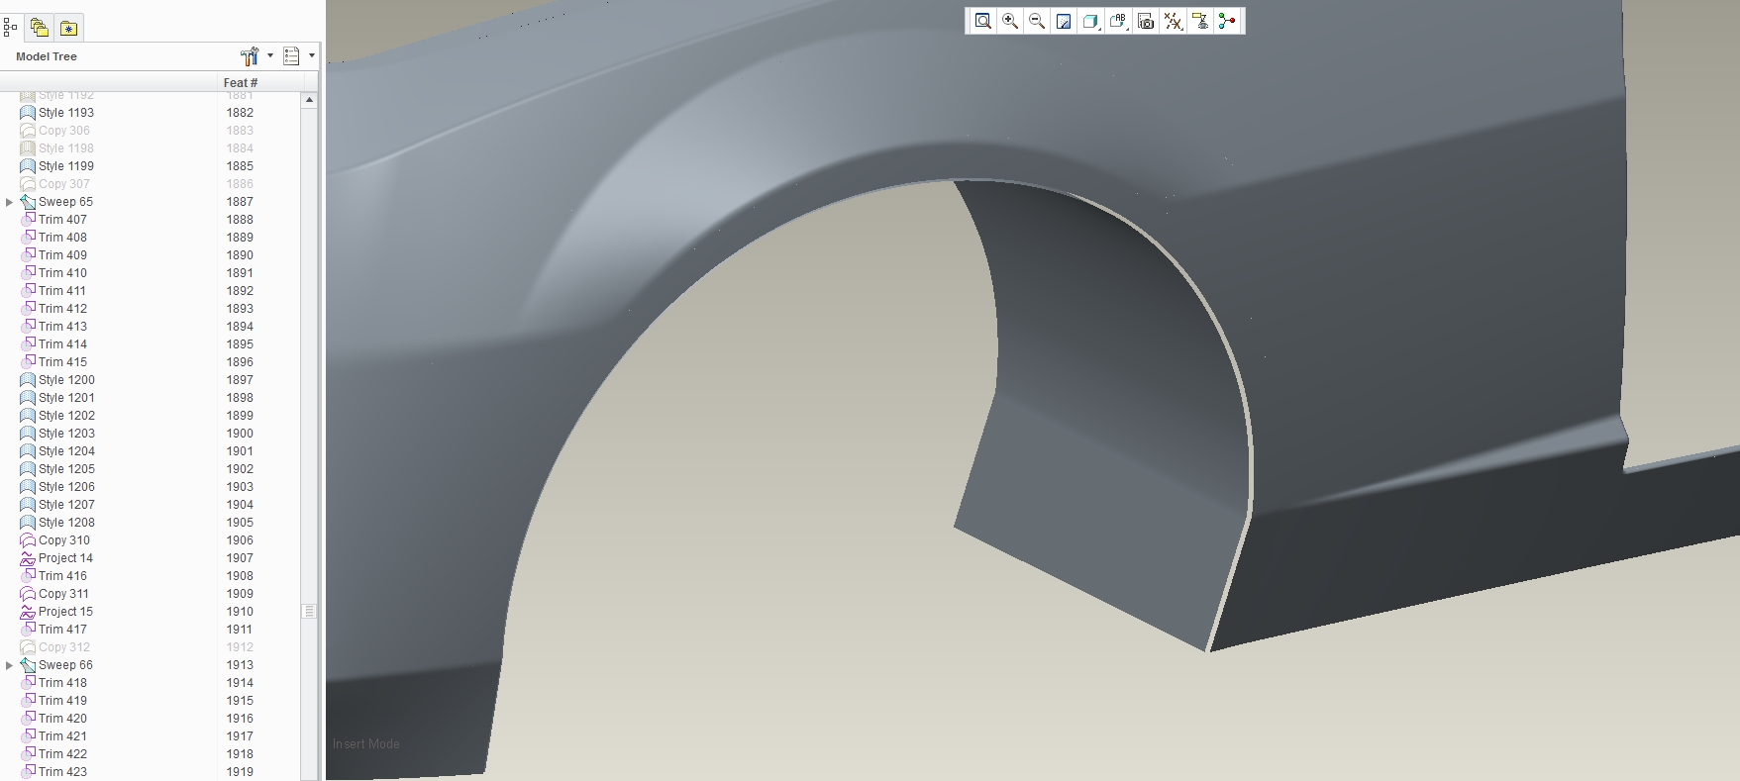The width and height of the screenshot is (1740, 781).
Task: Expand the Sweep 66 feature
Action: 10,665
